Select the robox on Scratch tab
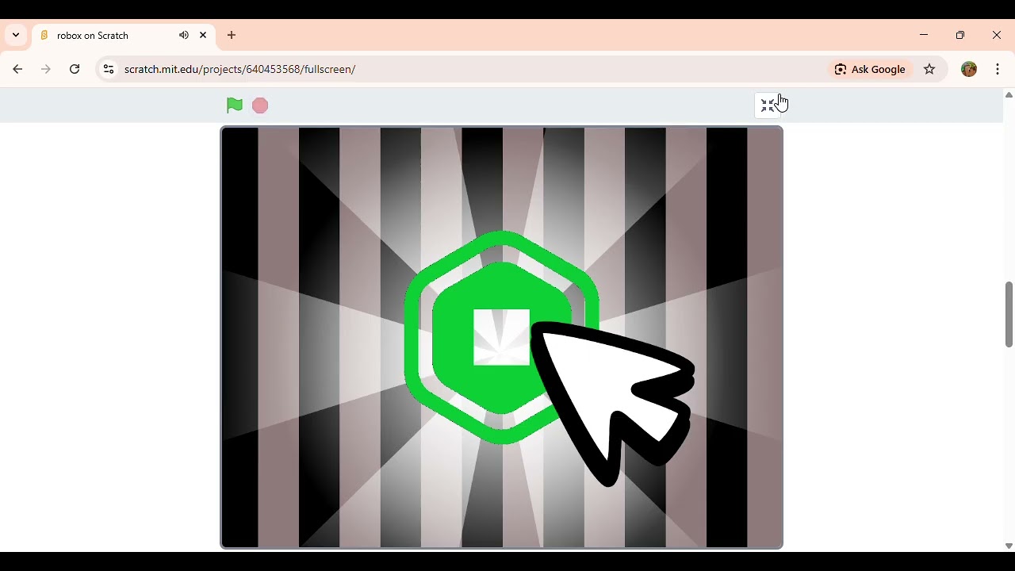 124,35
